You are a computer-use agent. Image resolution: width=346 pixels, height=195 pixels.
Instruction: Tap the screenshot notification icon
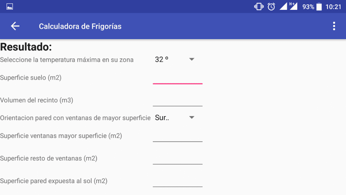[9, 6]
